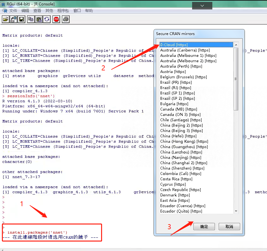Click the Copy toolbar icon
Screen dimensions: 267x251
point(31,19)
